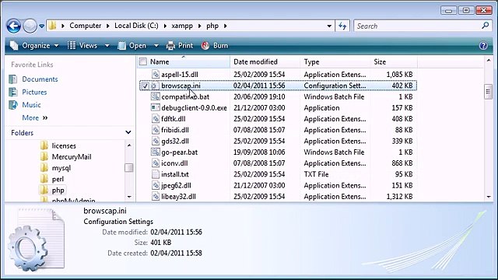Click the file list scrollbar up arrow
498x280 pixels.
pos(489,61)
